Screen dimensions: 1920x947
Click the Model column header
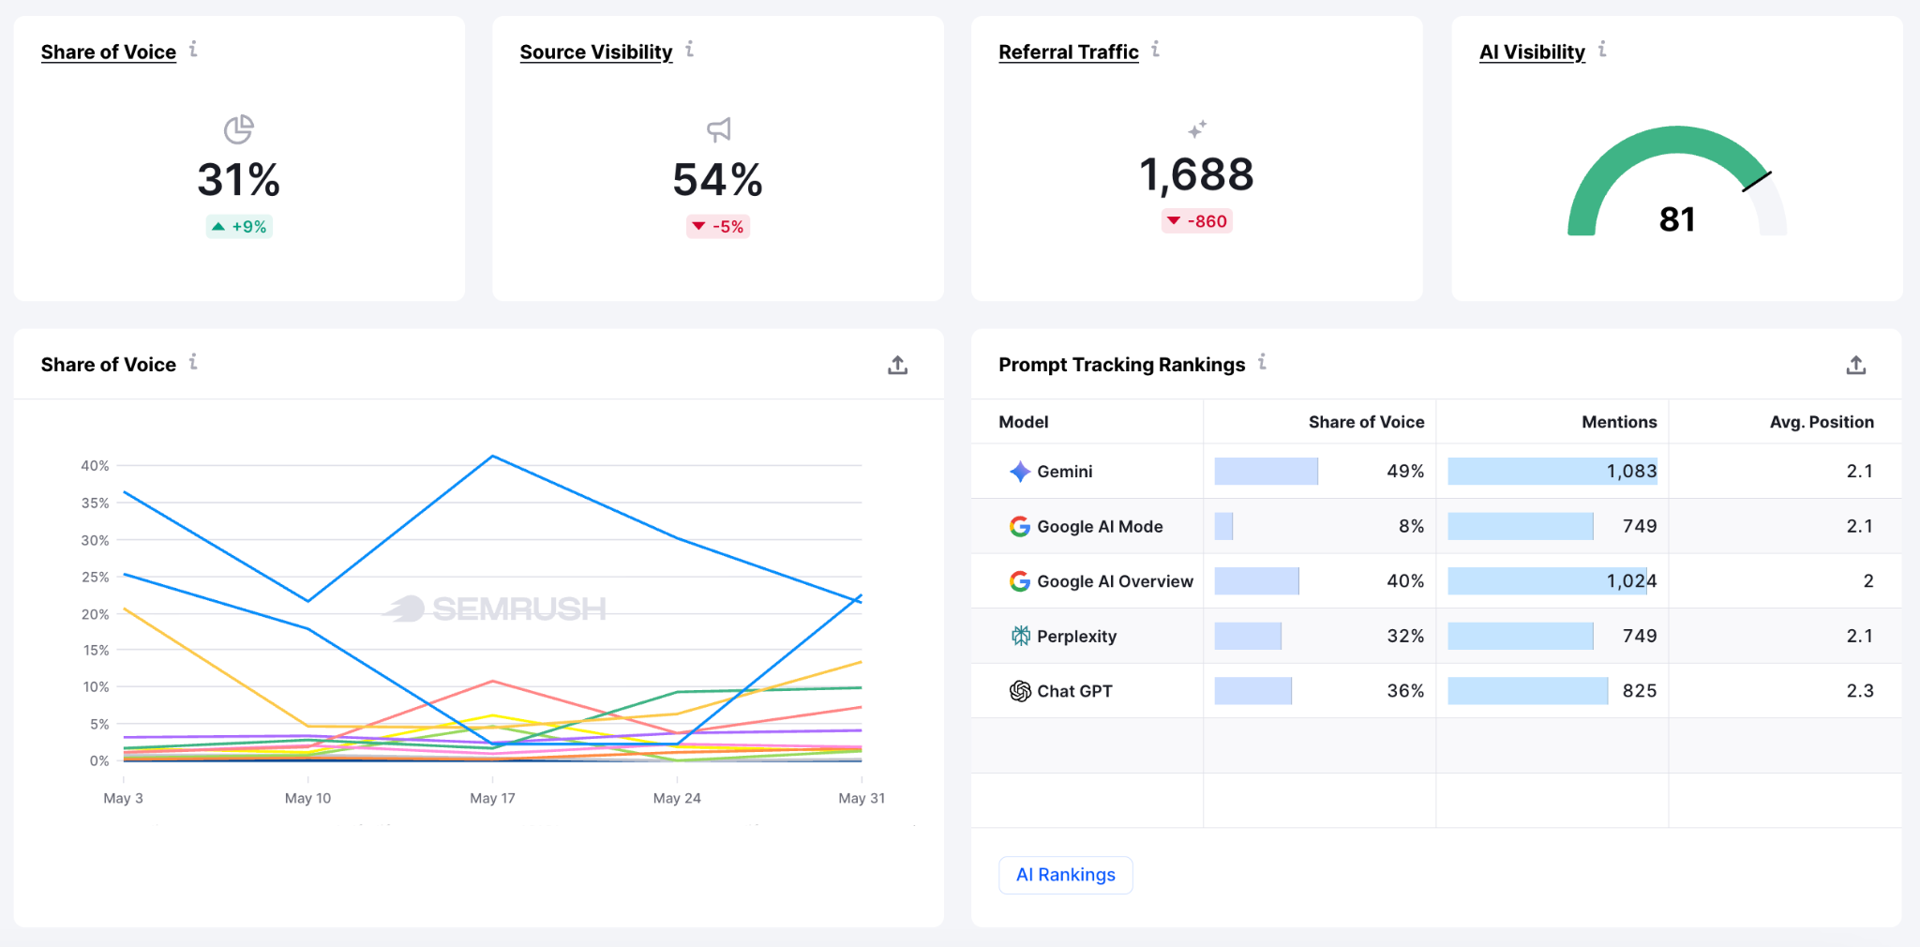click(1024, 422)
